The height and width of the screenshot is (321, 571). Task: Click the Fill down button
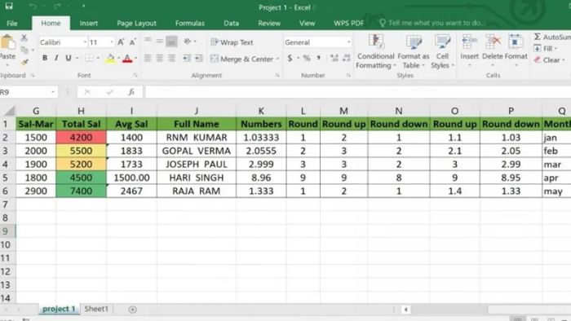click(x=545, y=48)
